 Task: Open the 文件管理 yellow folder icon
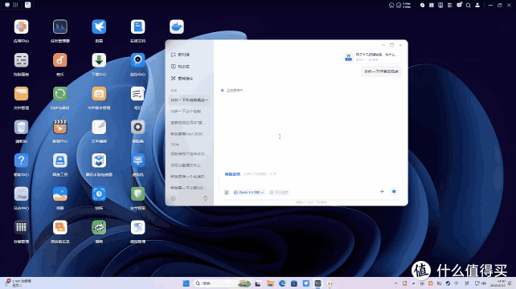pos(21,94)
